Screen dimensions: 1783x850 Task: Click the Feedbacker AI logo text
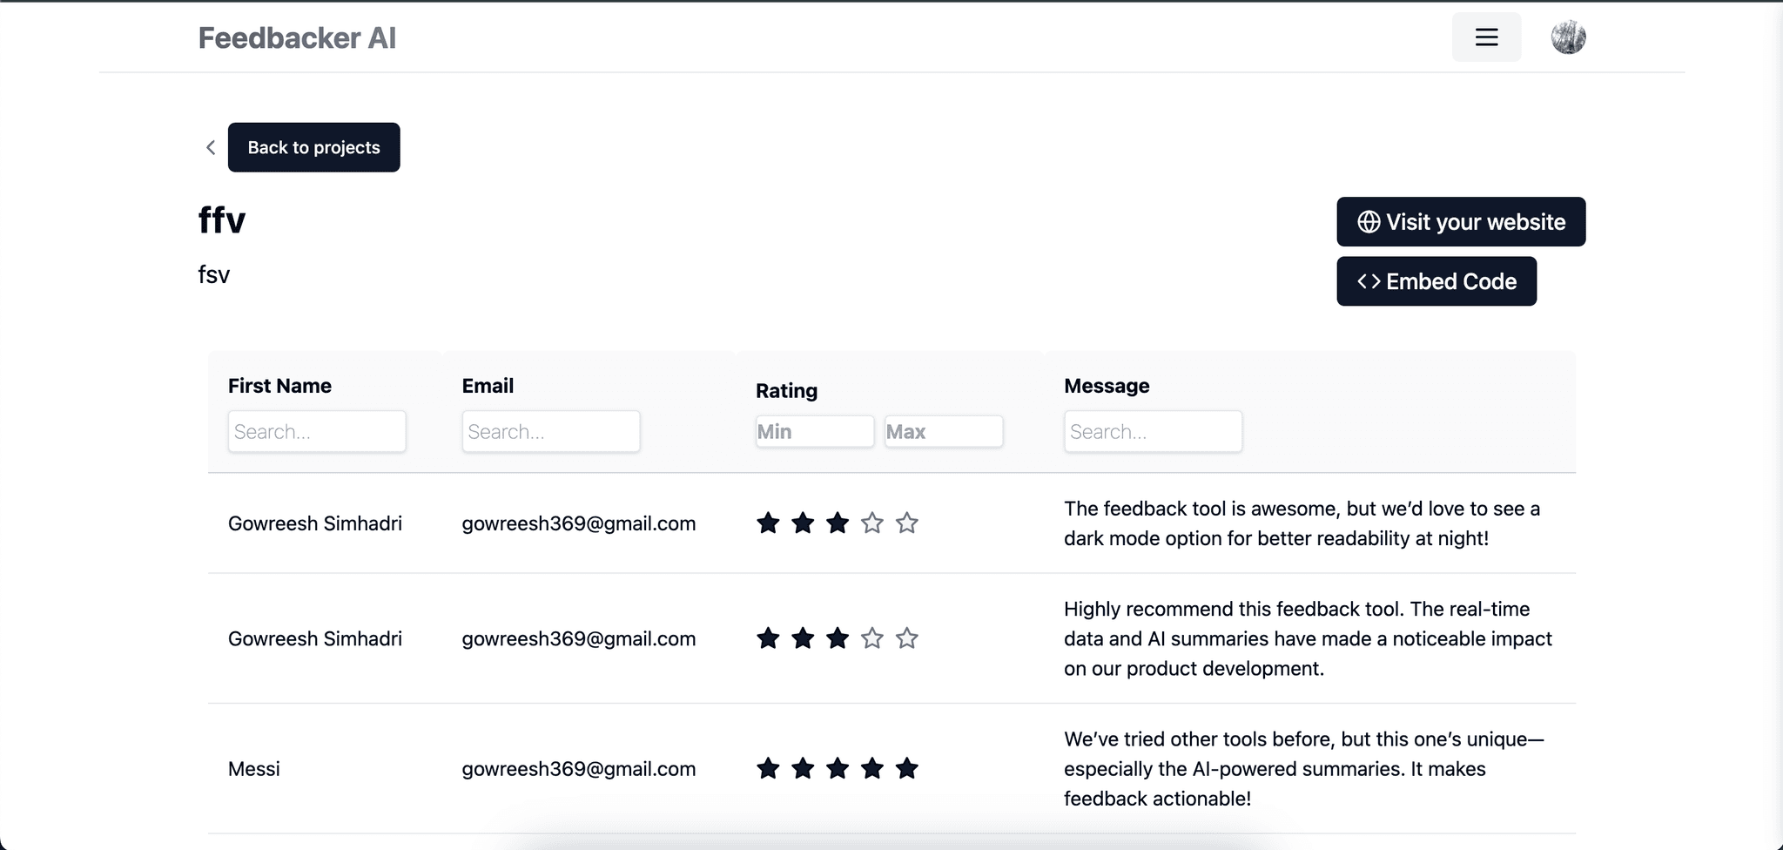pyautogui.click(x=297, y=37)
